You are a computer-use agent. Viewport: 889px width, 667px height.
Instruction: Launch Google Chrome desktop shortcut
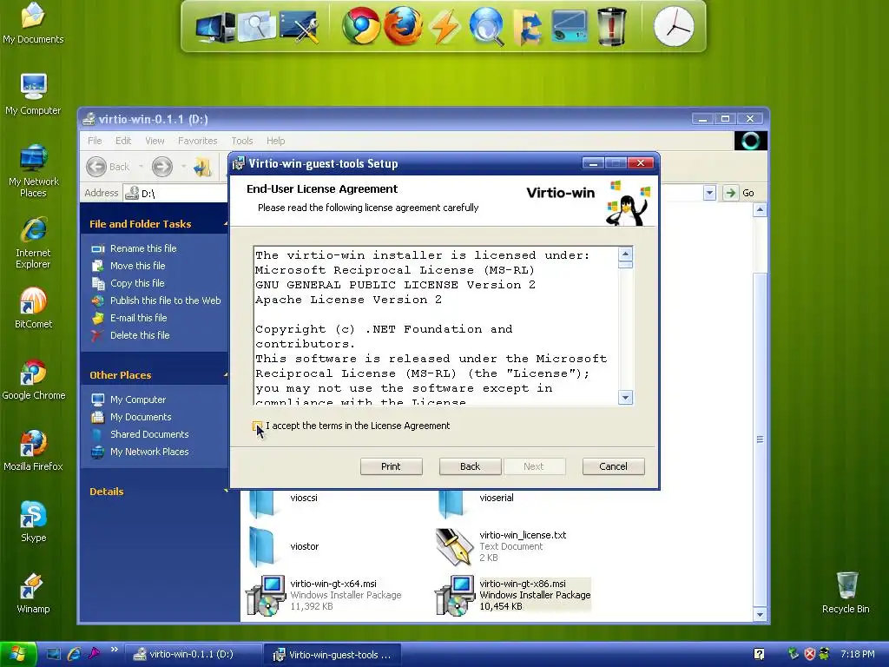tap(34, 380)
